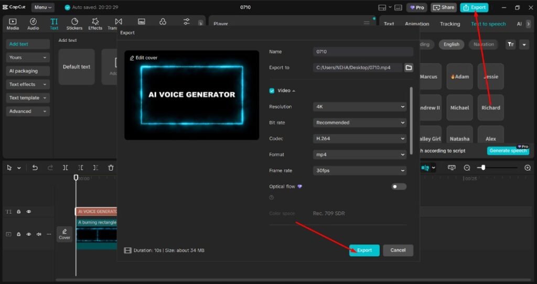This screenshot has height=284, width=537.
Task: Uncheck the Video export checkbox
Action: [x=272, y=91]
